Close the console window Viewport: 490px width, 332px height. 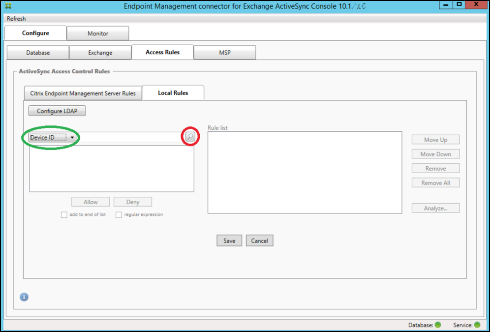click(476, 5)
